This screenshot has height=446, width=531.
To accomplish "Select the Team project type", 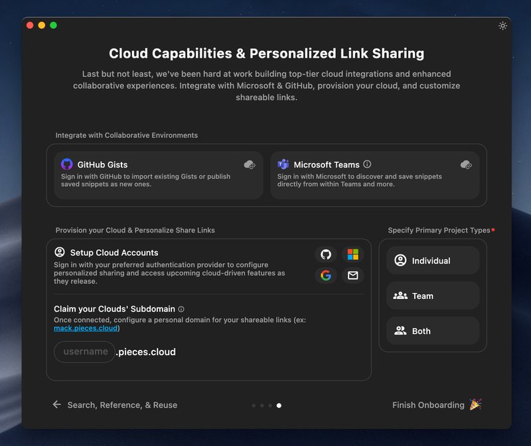I will tap(432, 296).
